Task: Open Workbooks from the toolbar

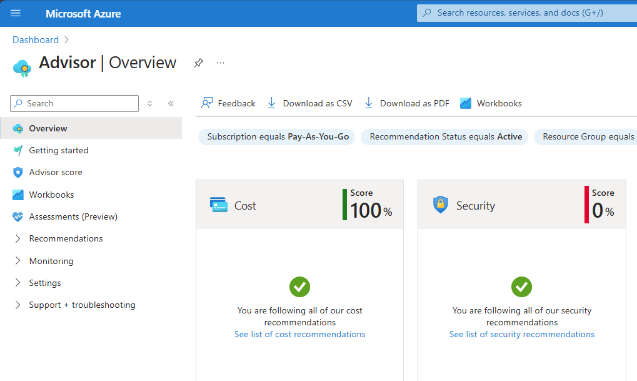Action: 491,103
